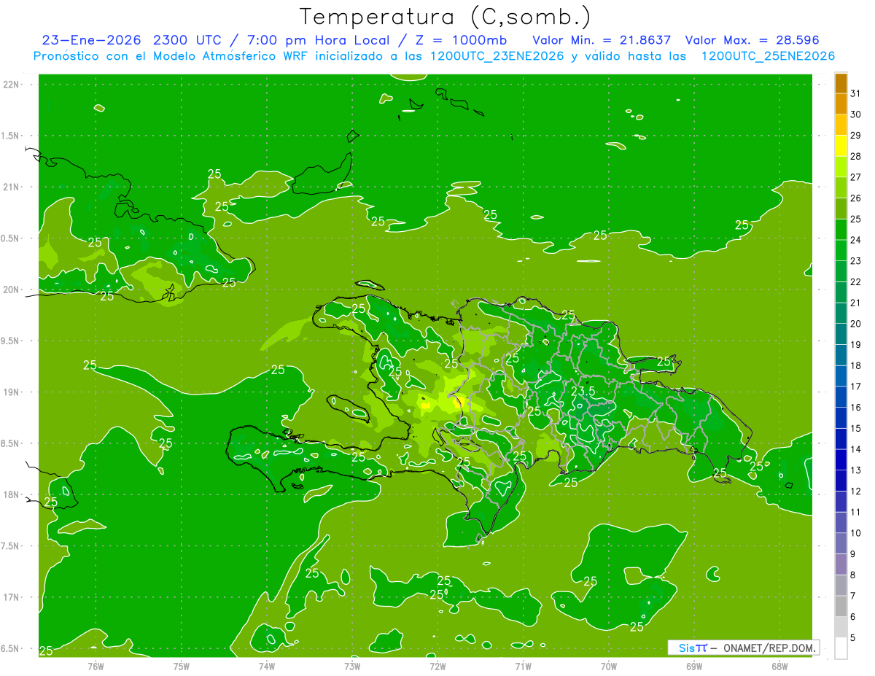
Task: Click the '22N' latitude axis label
Action: point(12,85)
